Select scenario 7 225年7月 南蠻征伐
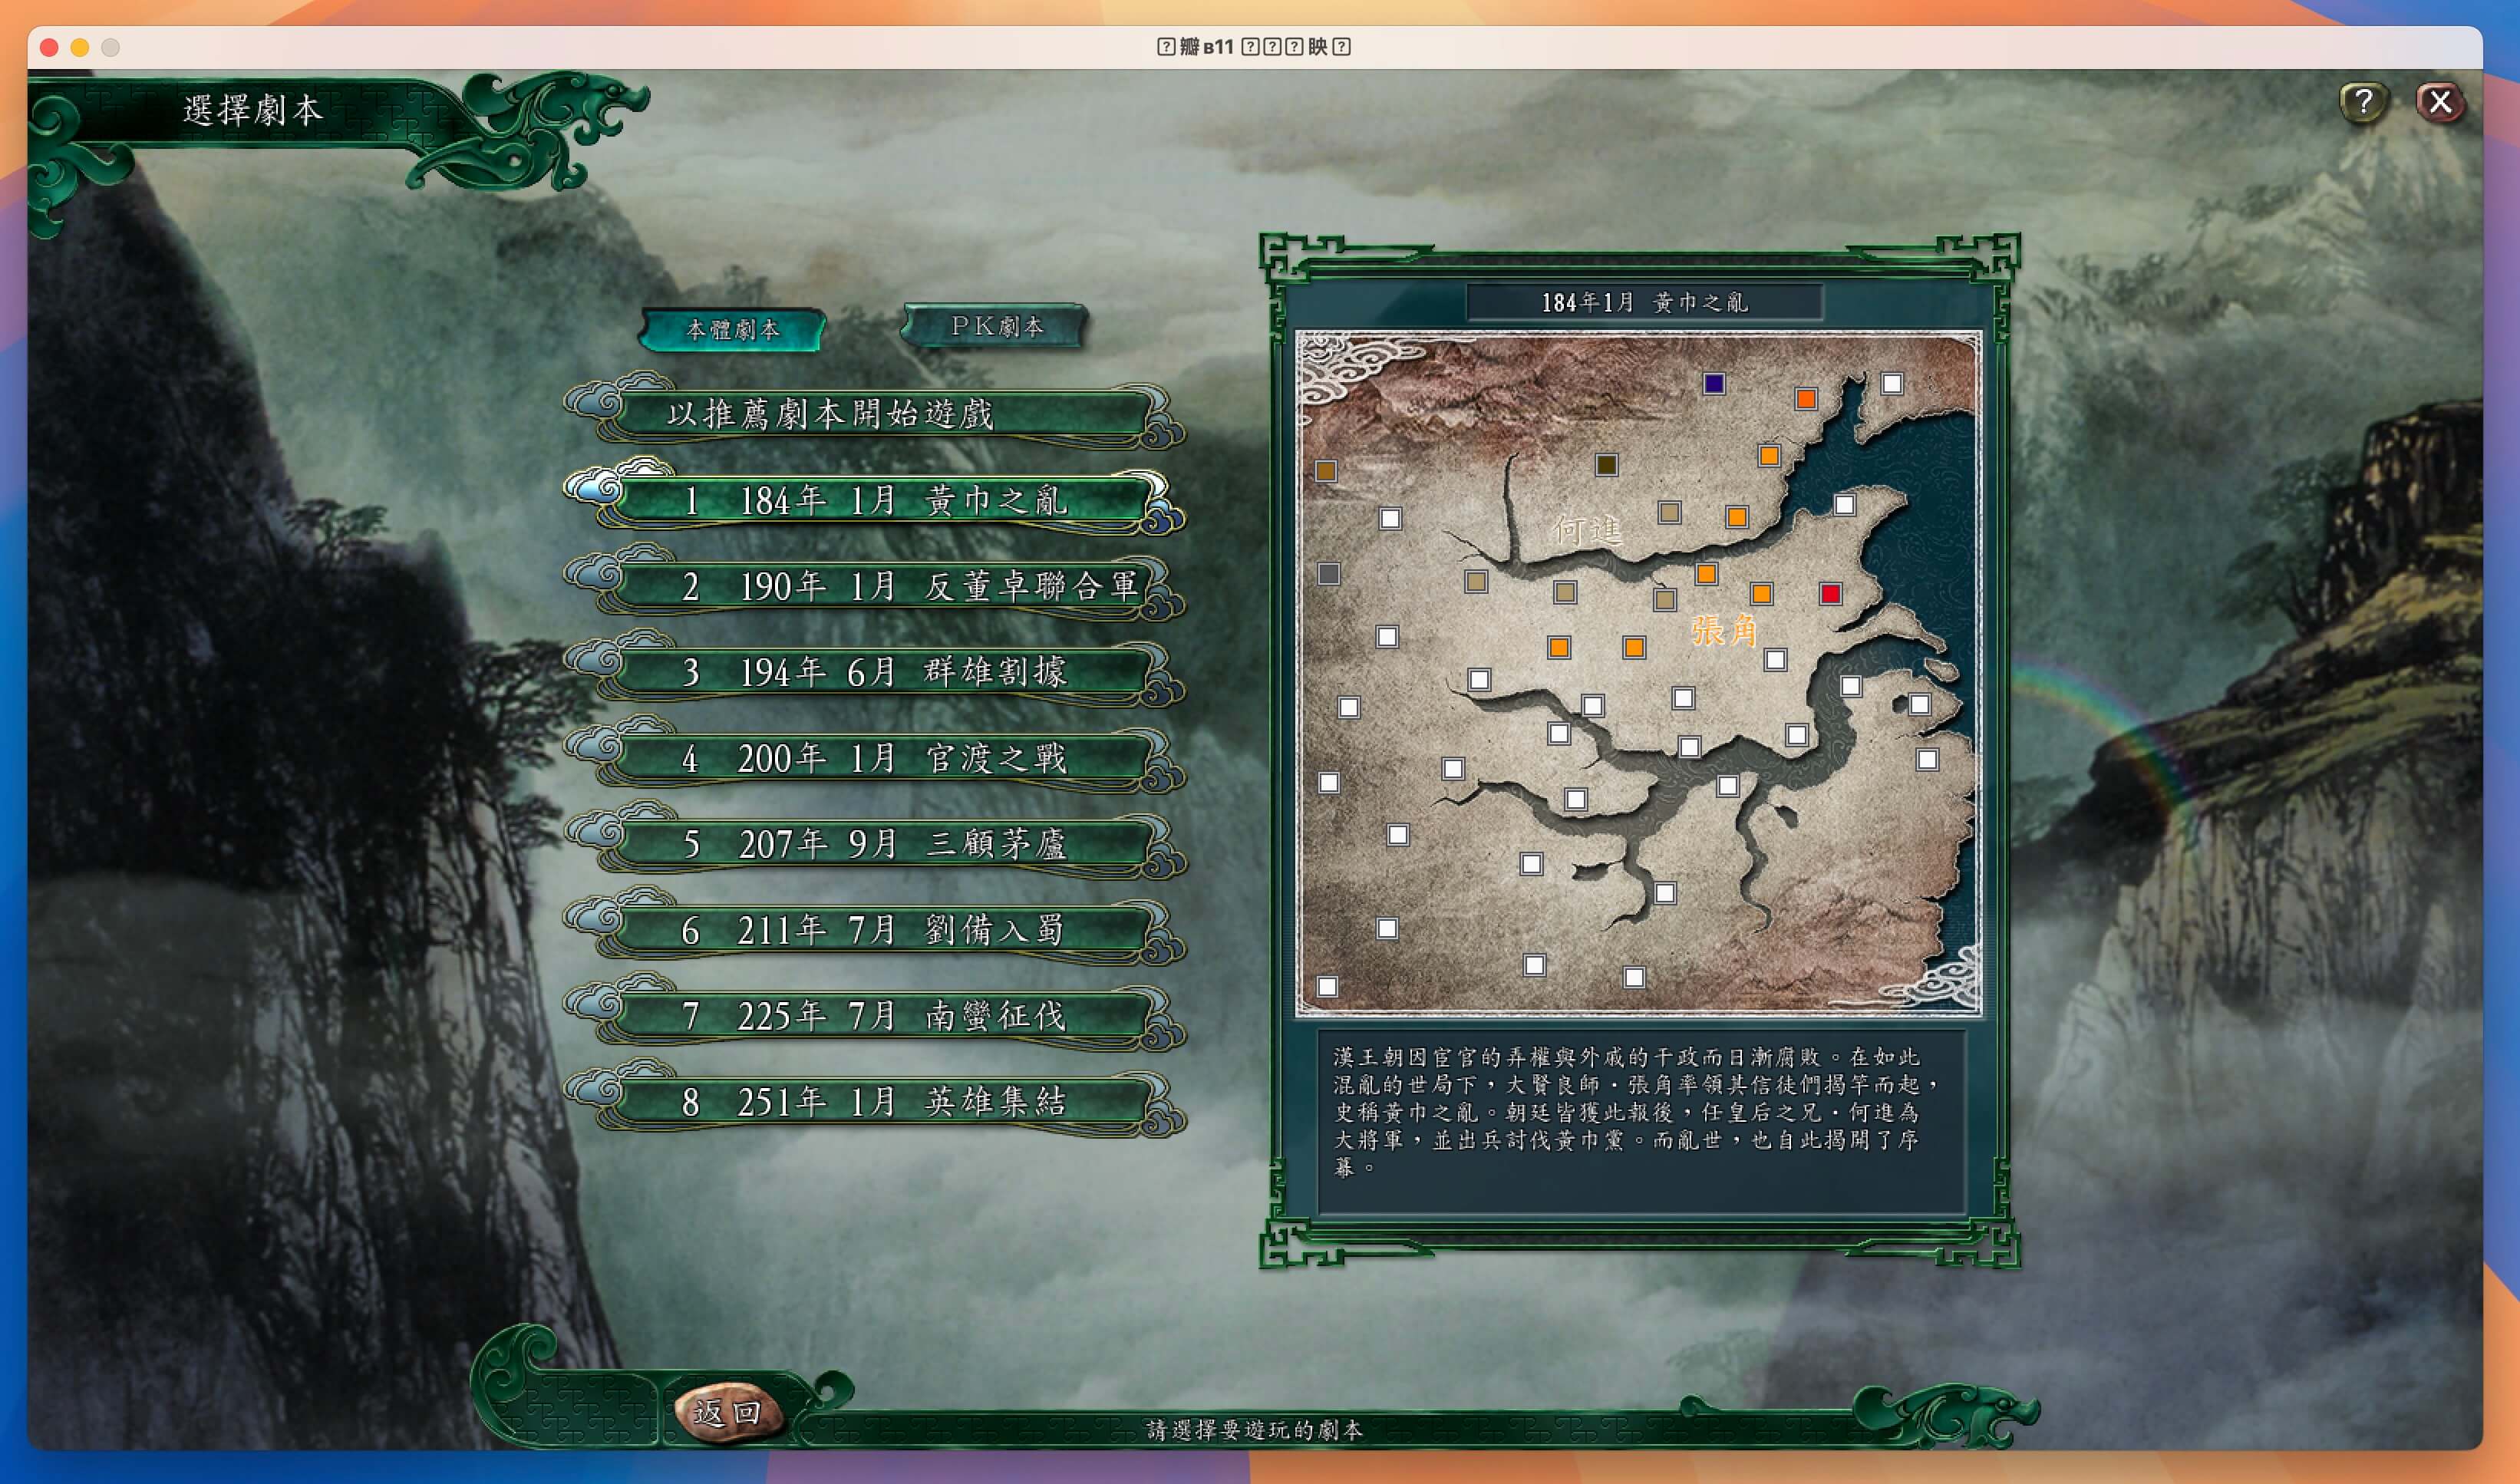Screen dimensions: 2520x1484 876,1016
